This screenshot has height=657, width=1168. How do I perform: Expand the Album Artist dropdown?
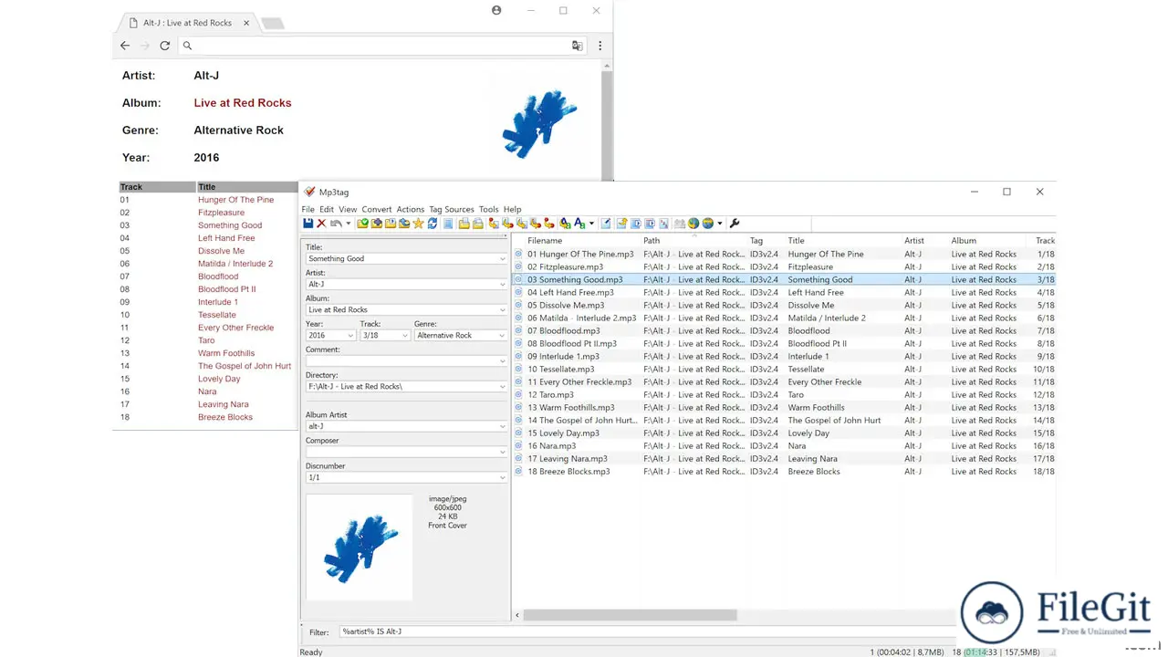[x=502, y=427]
